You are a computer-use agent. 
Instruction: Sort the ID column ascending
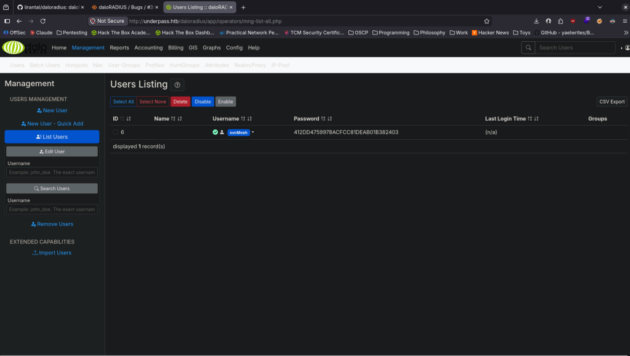[x=122, y=119]
